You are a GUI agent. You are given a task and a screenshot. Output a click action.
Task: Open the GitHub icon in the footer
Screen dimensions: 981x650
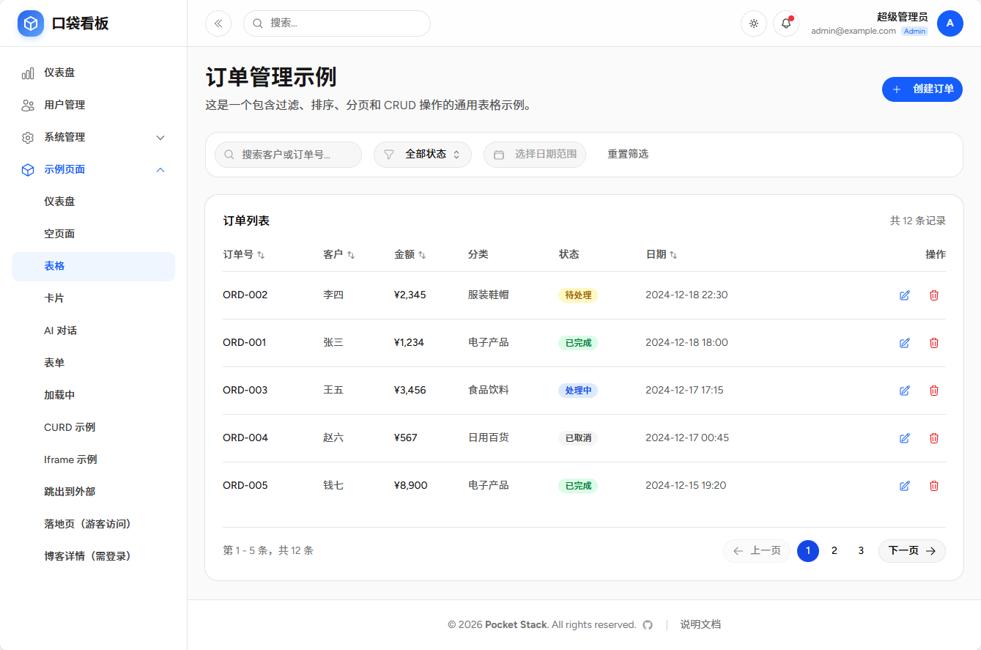pyautogui.click(x=648, y=624)
